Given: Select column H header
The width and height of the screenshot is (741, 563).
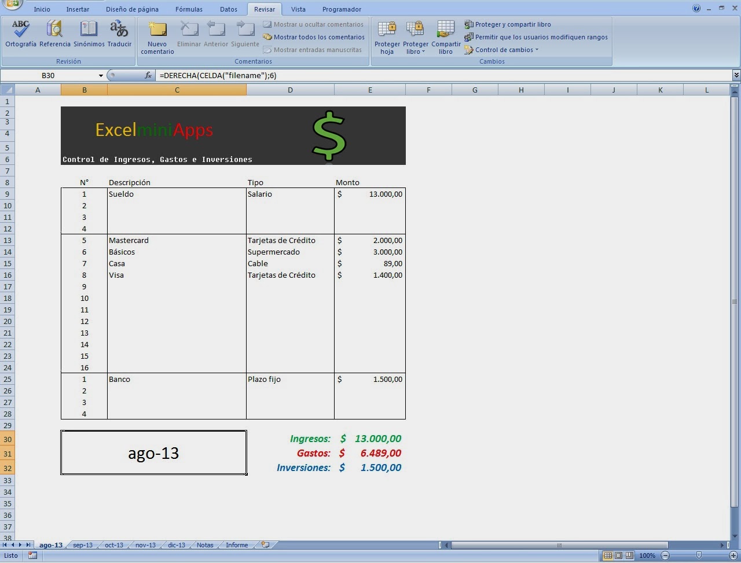Looking at the screenshot, I should pyautogui.click(x=521, y=90).
